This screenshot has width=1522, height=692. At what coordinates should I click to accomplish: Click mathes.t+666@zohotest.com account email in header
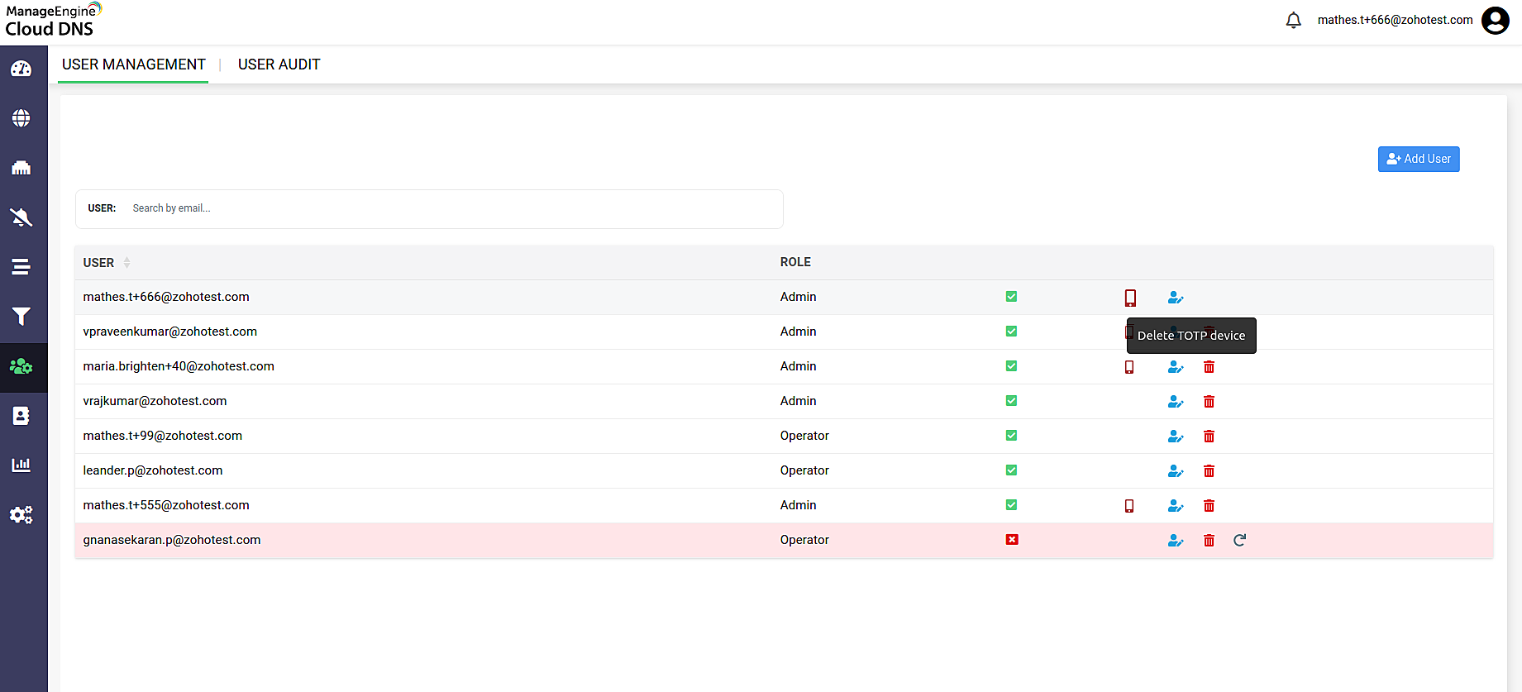tap(1395, 20)
